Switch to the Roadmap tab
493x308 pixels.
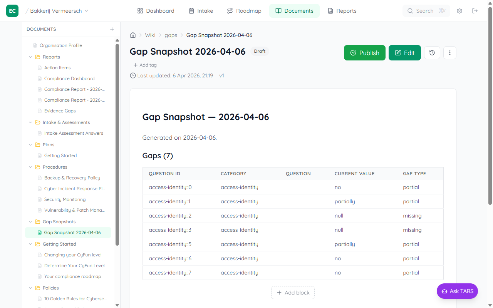pos(244,11)
